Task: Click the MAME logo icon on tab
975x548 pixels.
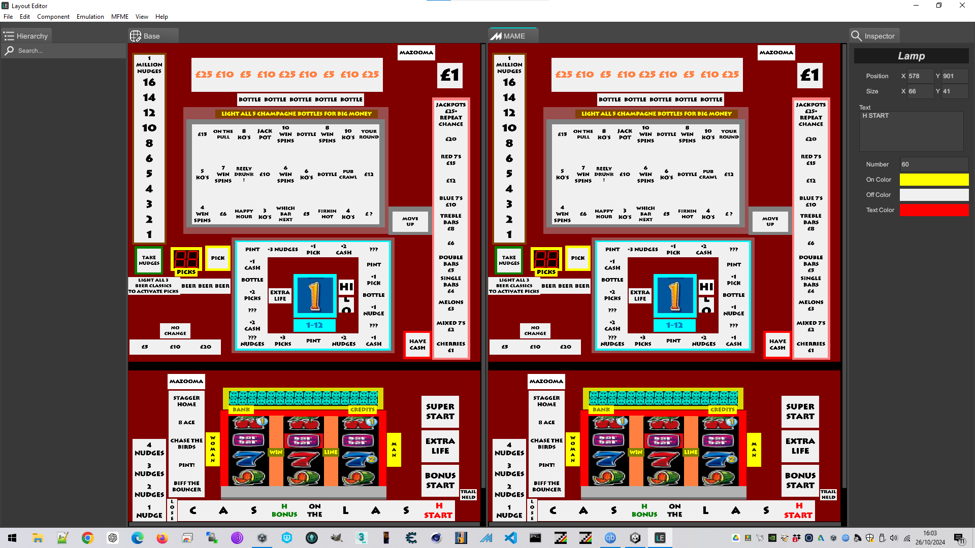Action: tap(496, 36)
